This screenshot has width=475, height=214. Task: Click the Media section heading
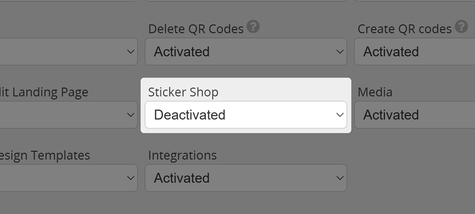[x=375, y=91]
